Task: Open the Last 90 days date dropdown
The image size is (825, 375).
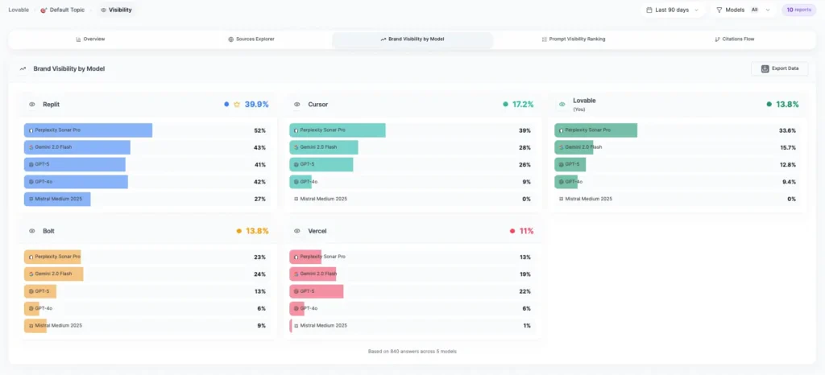Action: pyautogui.click(x=673, y=10)
